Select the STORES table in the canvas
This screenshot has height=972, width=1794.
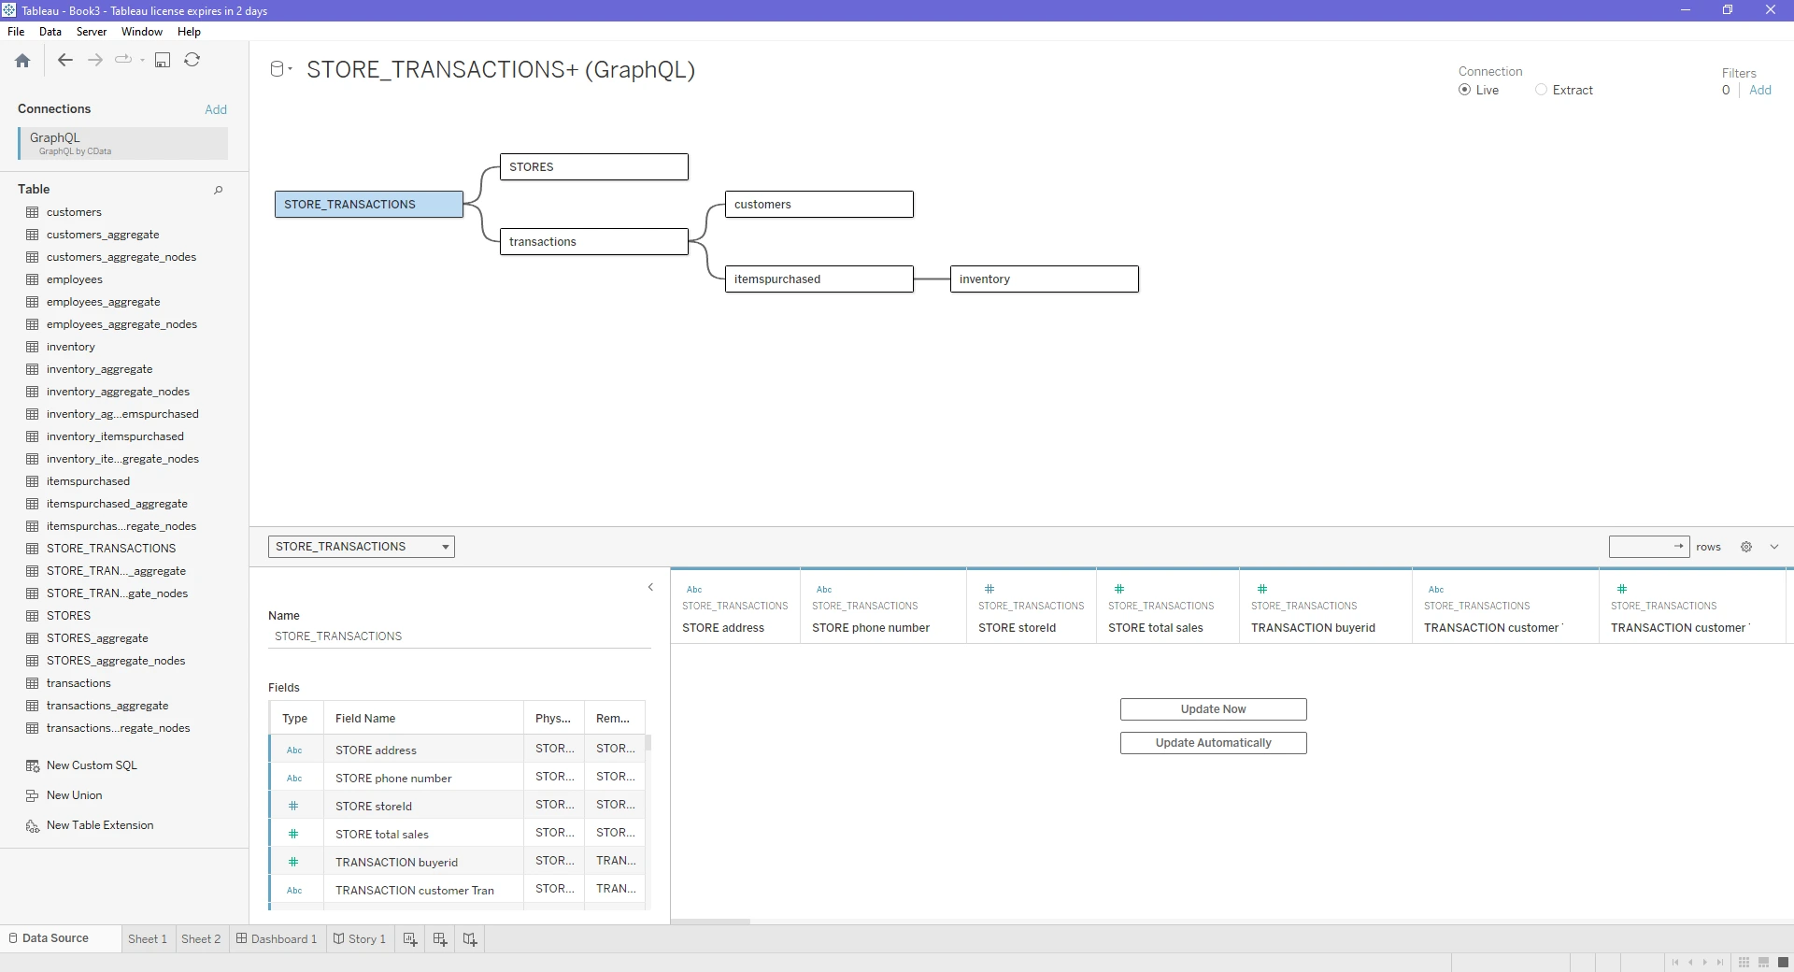(594, 167)
